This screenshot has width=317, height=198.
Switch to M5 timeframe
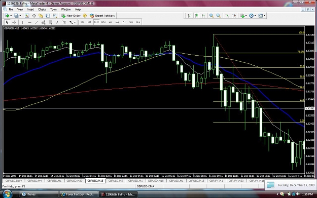pyautogui.click(x=89, y=22)
